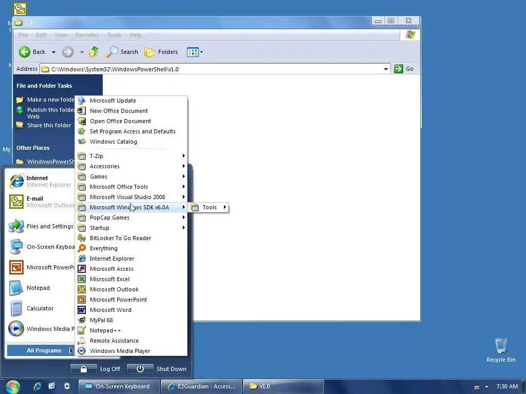Open the File menu in Explorer

coord(23,35)
